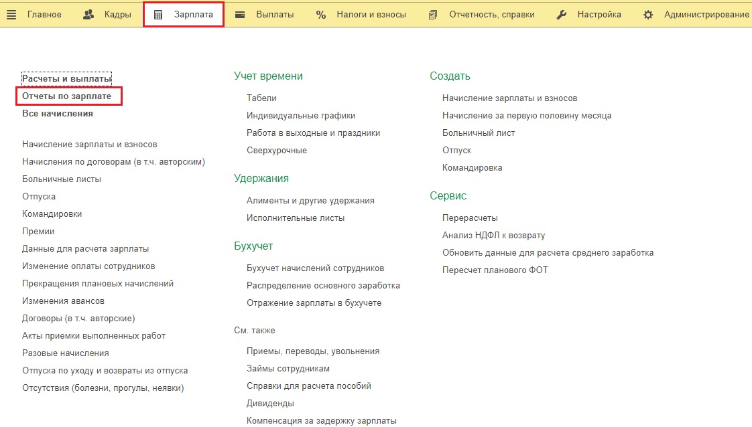Open Бухучет начислений сотрудников

pyautogui.click(x=315, y=268)
